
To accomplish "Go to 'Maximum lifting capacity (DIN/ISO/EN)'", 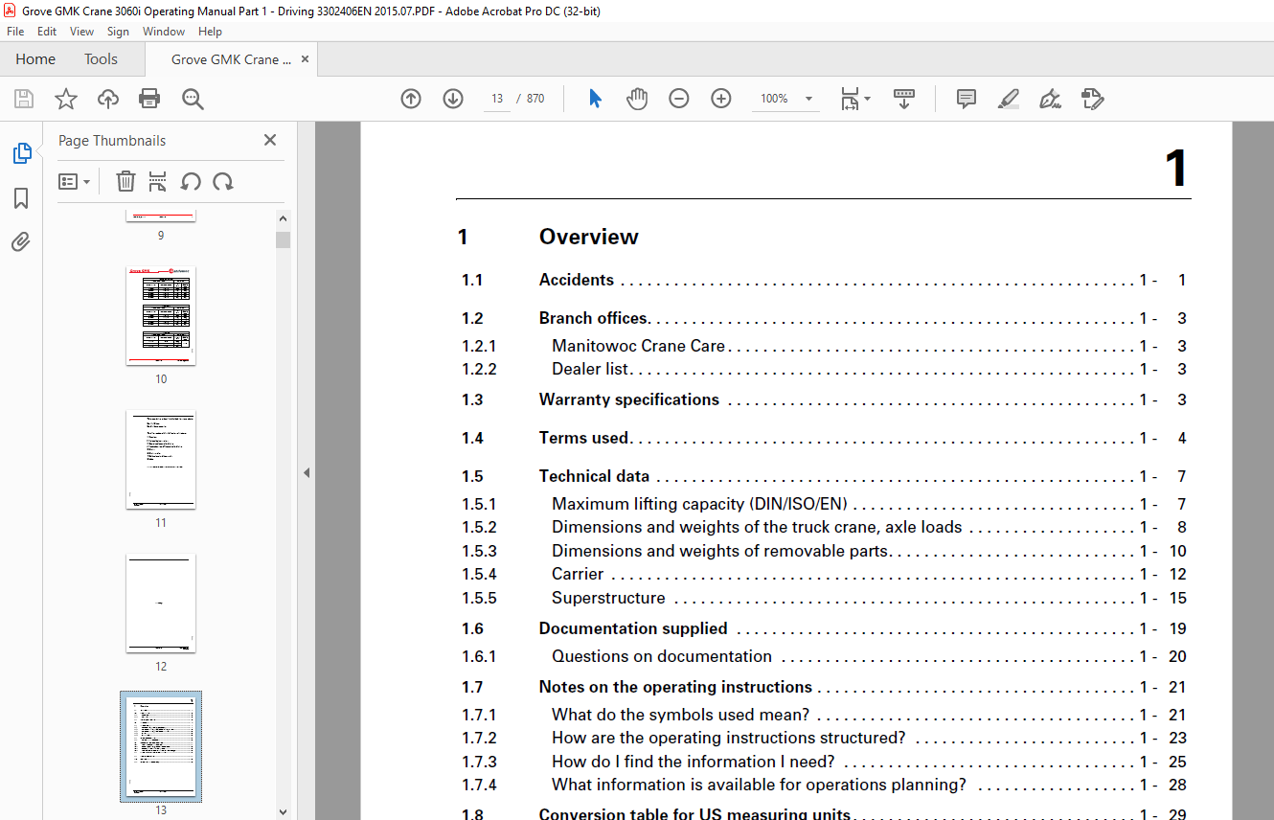I will coord(700,504).
